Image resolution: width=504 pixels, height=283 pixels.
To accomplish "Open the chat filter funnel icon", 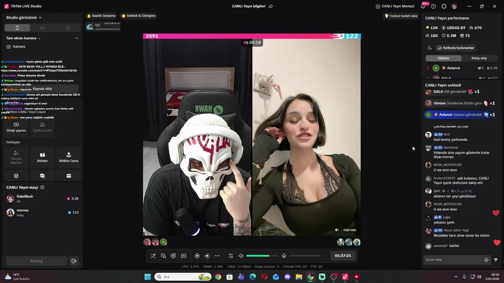I will [x=496, y=260].
